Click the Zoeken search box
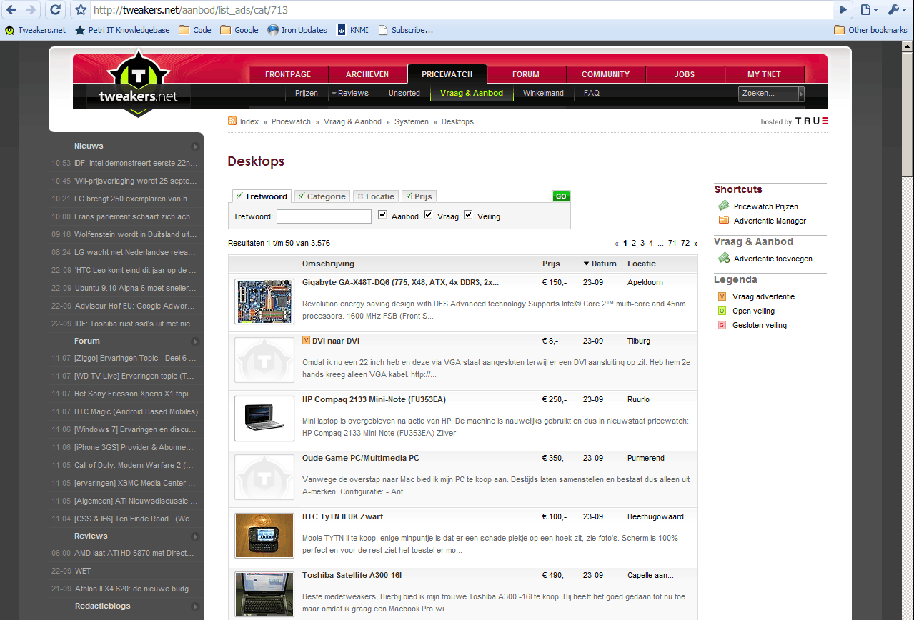This screenshot has width=914, height=620. pos(768,94)
